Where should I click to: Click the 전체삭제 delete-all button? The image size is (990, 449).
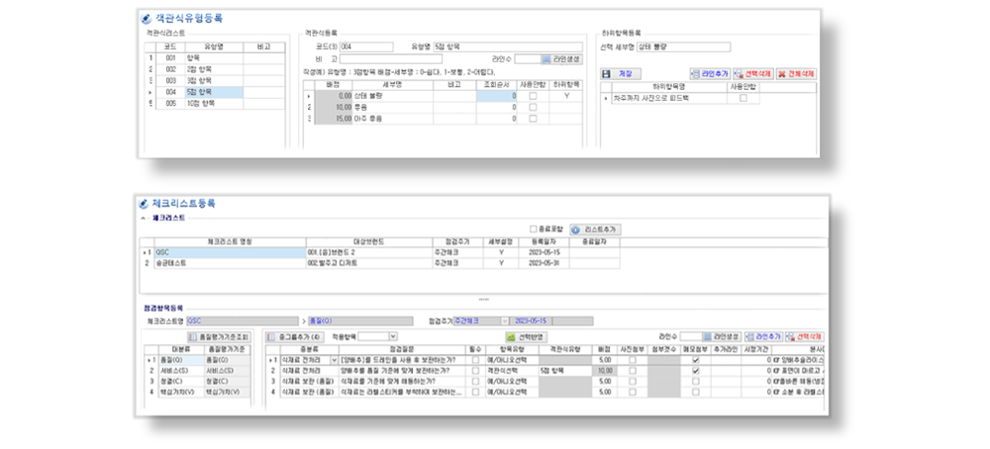point(796,74)
